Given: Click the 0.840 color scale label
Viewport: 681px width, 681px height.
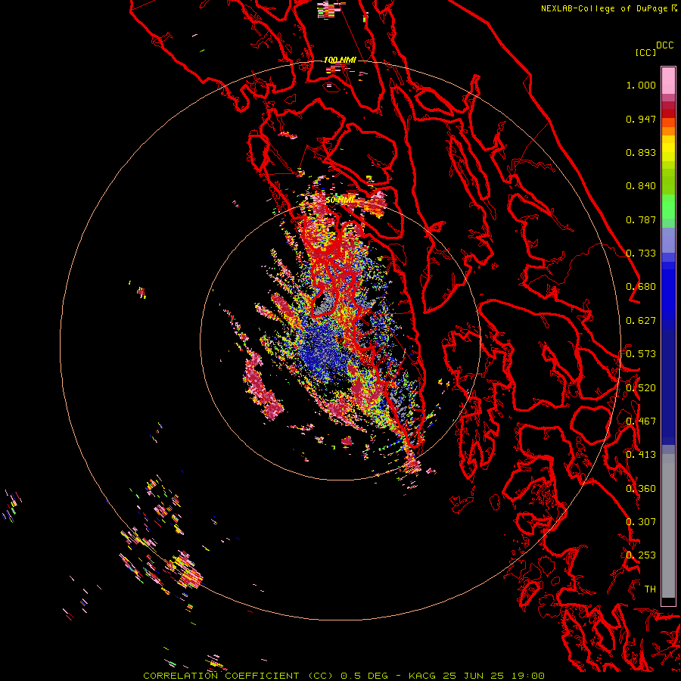Looking at the screenshot, I should pos(641,186).
